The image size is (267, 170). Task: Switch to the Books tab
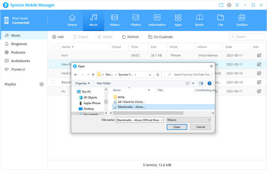[199, 21]
